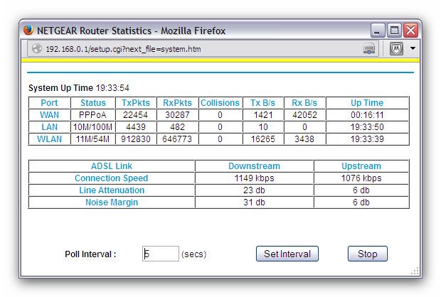Click the WLAN port row label

click(50, 139)
